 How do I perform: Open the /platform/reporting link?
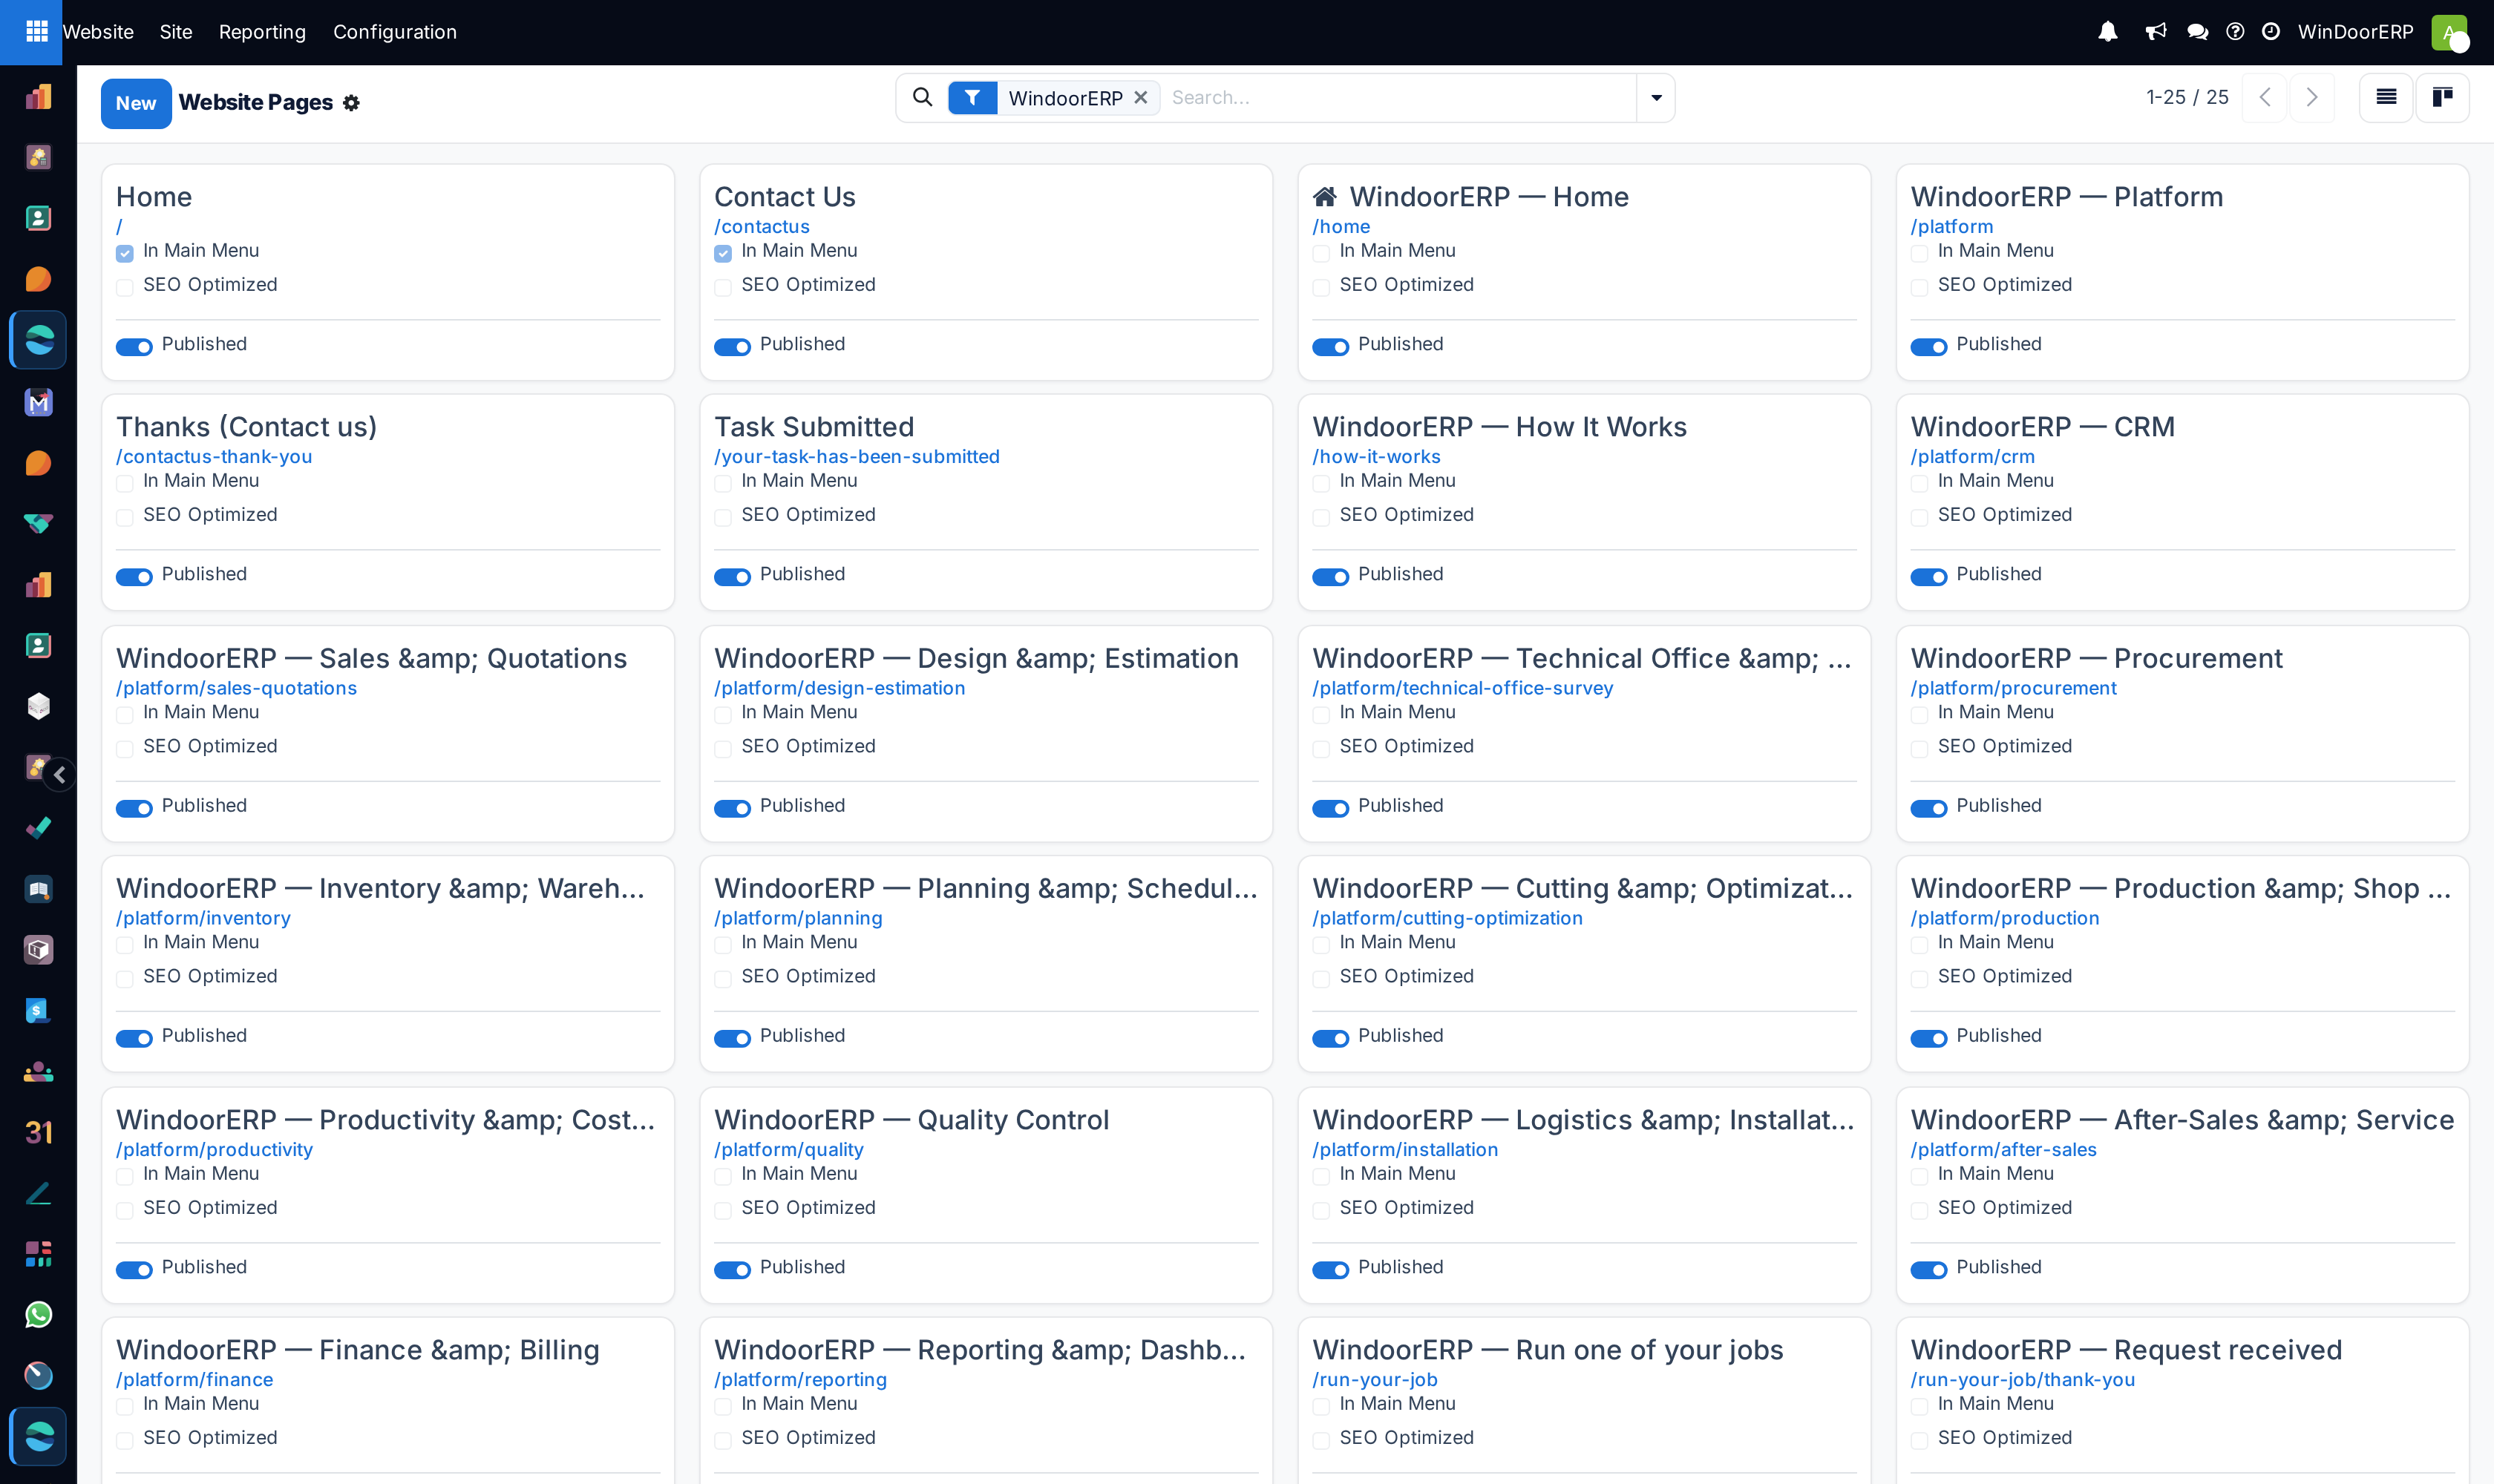coord(800,1379)
